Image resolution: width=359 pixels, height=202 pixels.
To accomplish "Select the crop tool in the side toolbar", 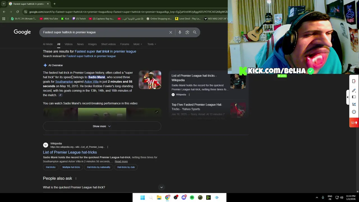I will 354,104.
